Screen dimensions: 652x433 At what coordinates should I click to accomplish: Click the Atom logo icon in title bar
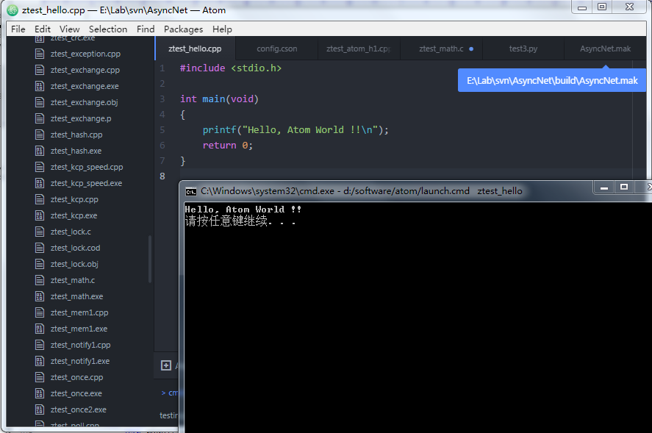coord(12,10)
